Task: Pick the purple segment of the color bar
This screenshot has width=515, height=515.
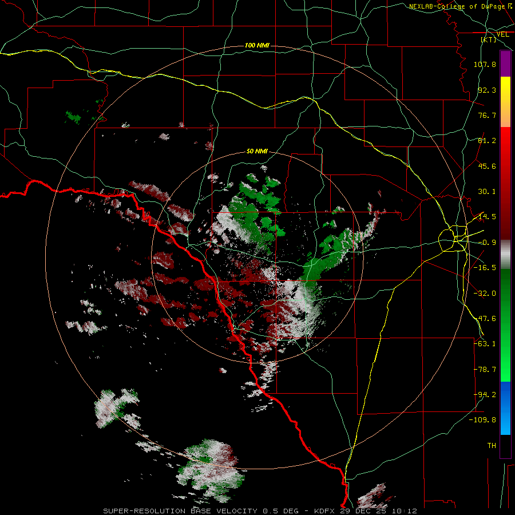Action: [505, 64]
